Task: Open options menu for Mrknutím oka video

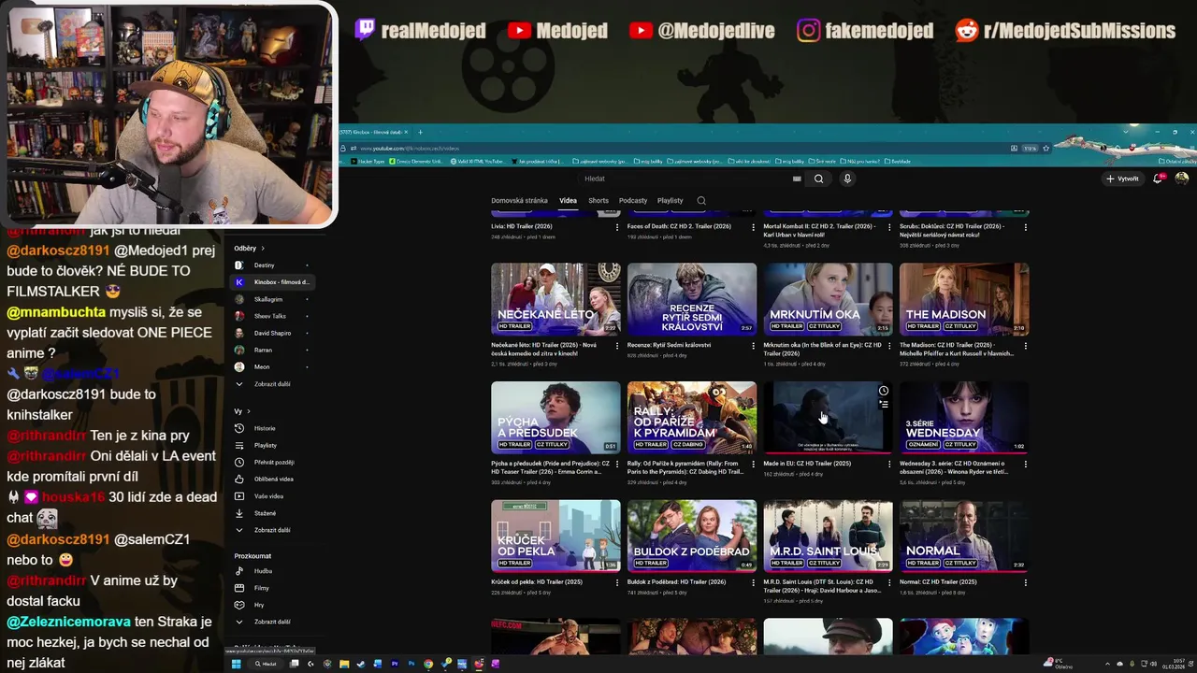Action: (889, 346)
